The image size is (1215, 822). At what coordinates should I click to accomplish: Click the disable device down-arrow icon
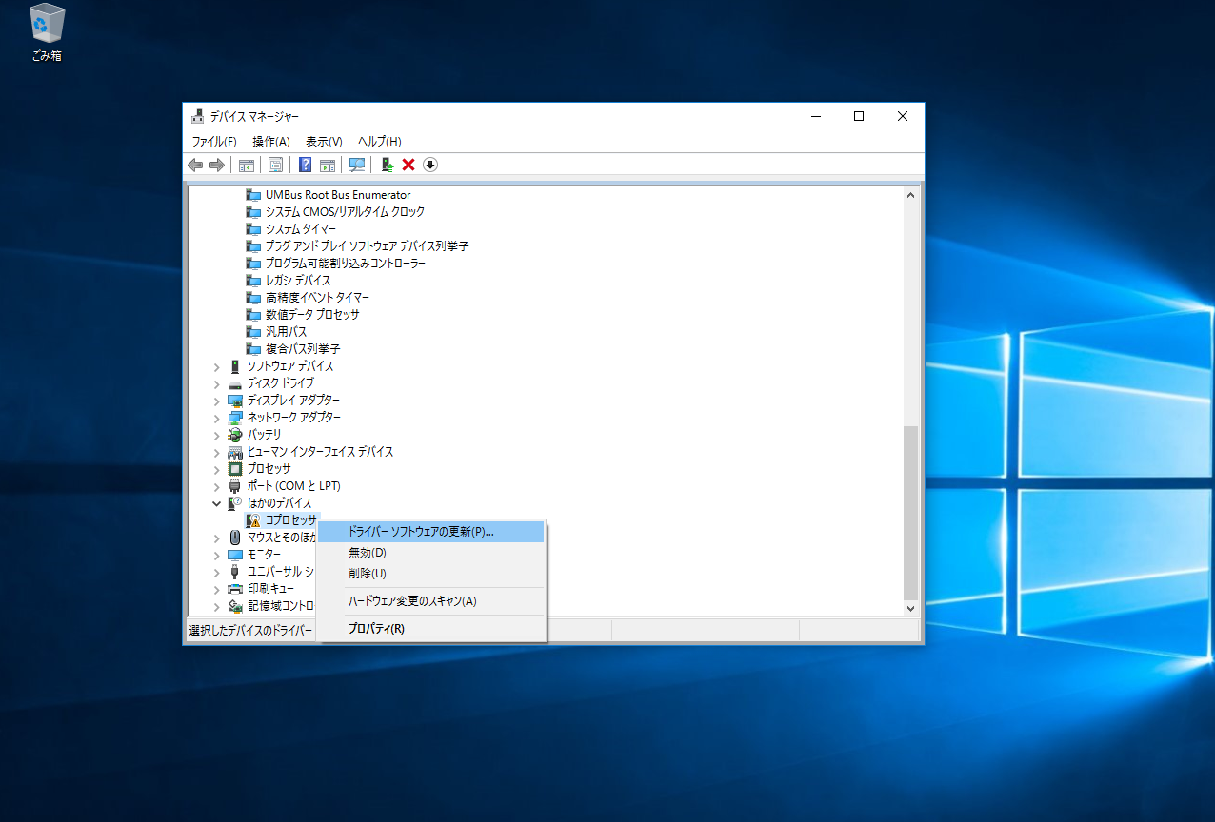[430, 165]
